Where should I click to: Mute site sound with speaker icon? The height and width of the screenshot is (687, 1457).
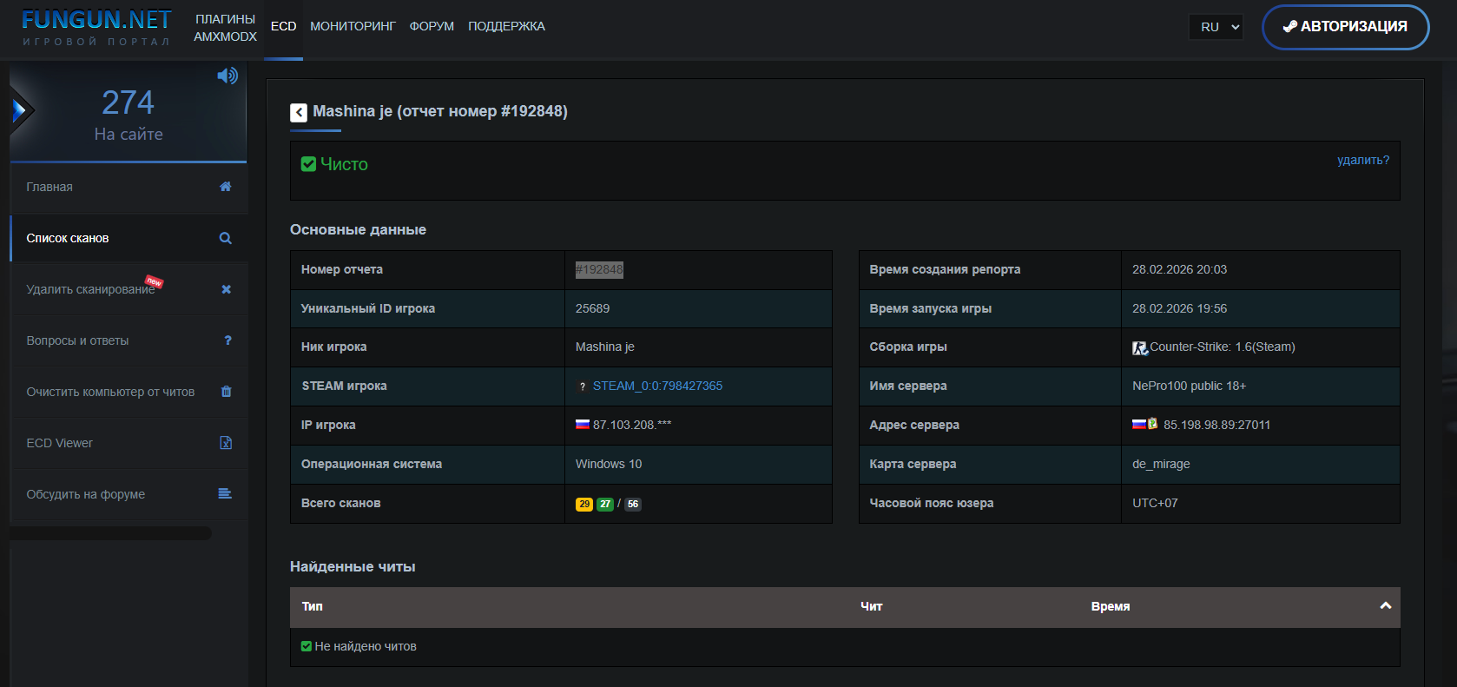click(x=227, y=76)
